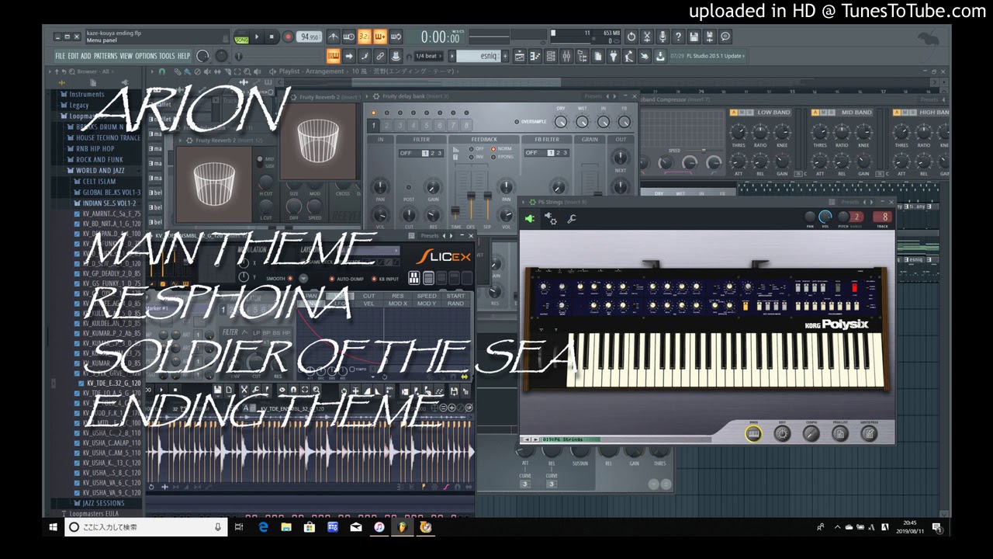Open the FILE menu

[x=60, y=56]
